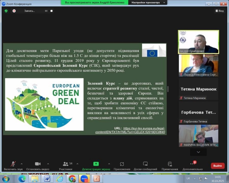Expand video options arrow next to camera
Image resolution: width=229 pixels, height=183 pixels.
(47, 164)
